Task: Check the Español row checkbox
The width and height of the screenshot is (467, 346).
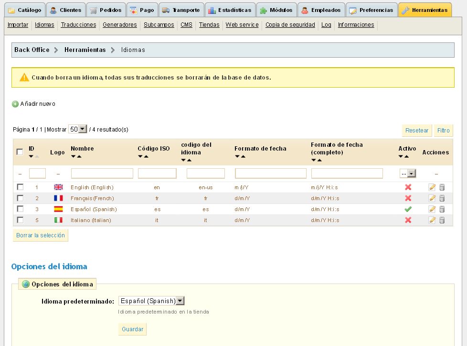Action: (x=20, y=209)
